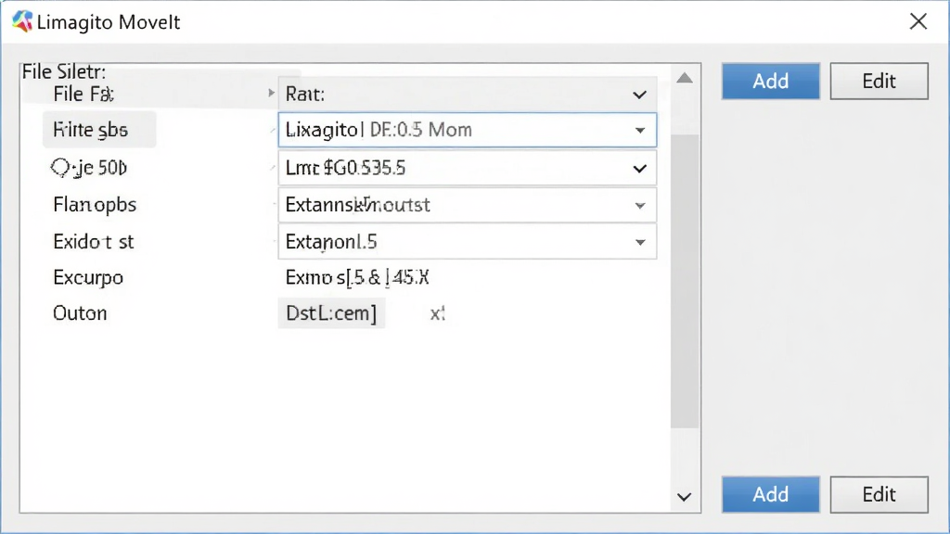Click the Limagito MoveIt app icon
Screen dimensions: 950x534
click(x=22, y=22)
